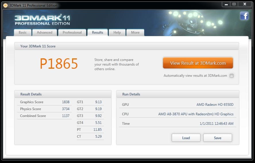Viewport: 255px width, 163px height.
Task: Go to the Results tab
Action: click(x=98, y=32)
